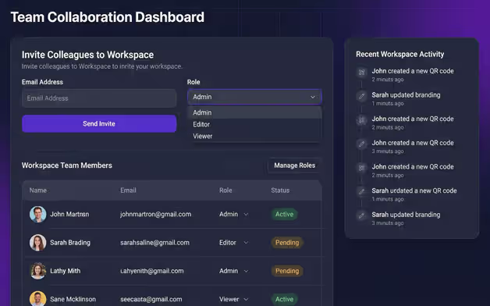Select email seecaata@gmail.com
Screen dimensions: 490x306
coord(151,299)
